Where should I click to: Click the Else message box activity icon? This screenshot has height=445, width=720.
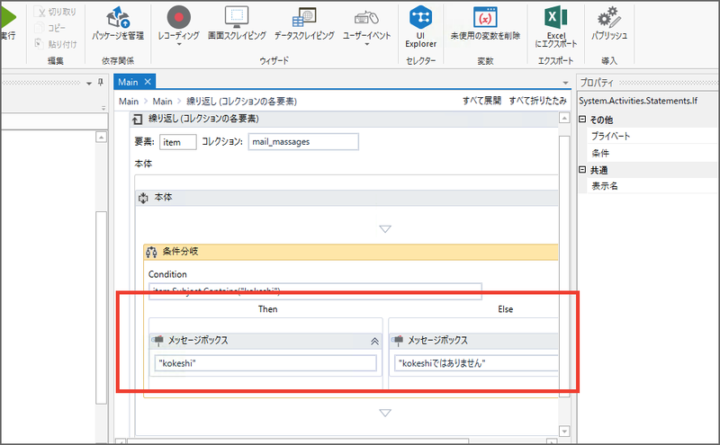pos(398,341)
